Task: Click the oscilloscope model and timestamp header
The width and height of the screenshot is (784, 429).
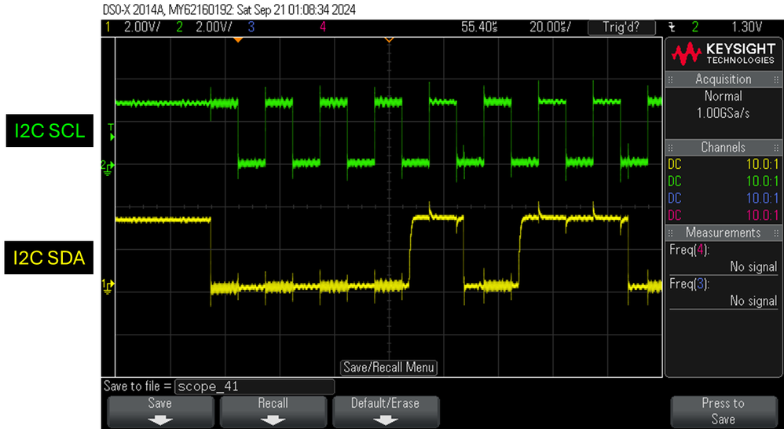Action: (x=229, y=9)
